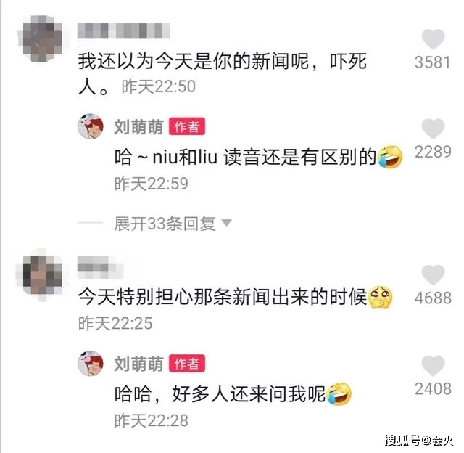Like the comment with 4688 likes
464x453 pixels.
[433, 275]
